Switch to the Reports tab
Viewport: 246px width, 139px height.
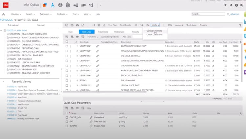135,32
